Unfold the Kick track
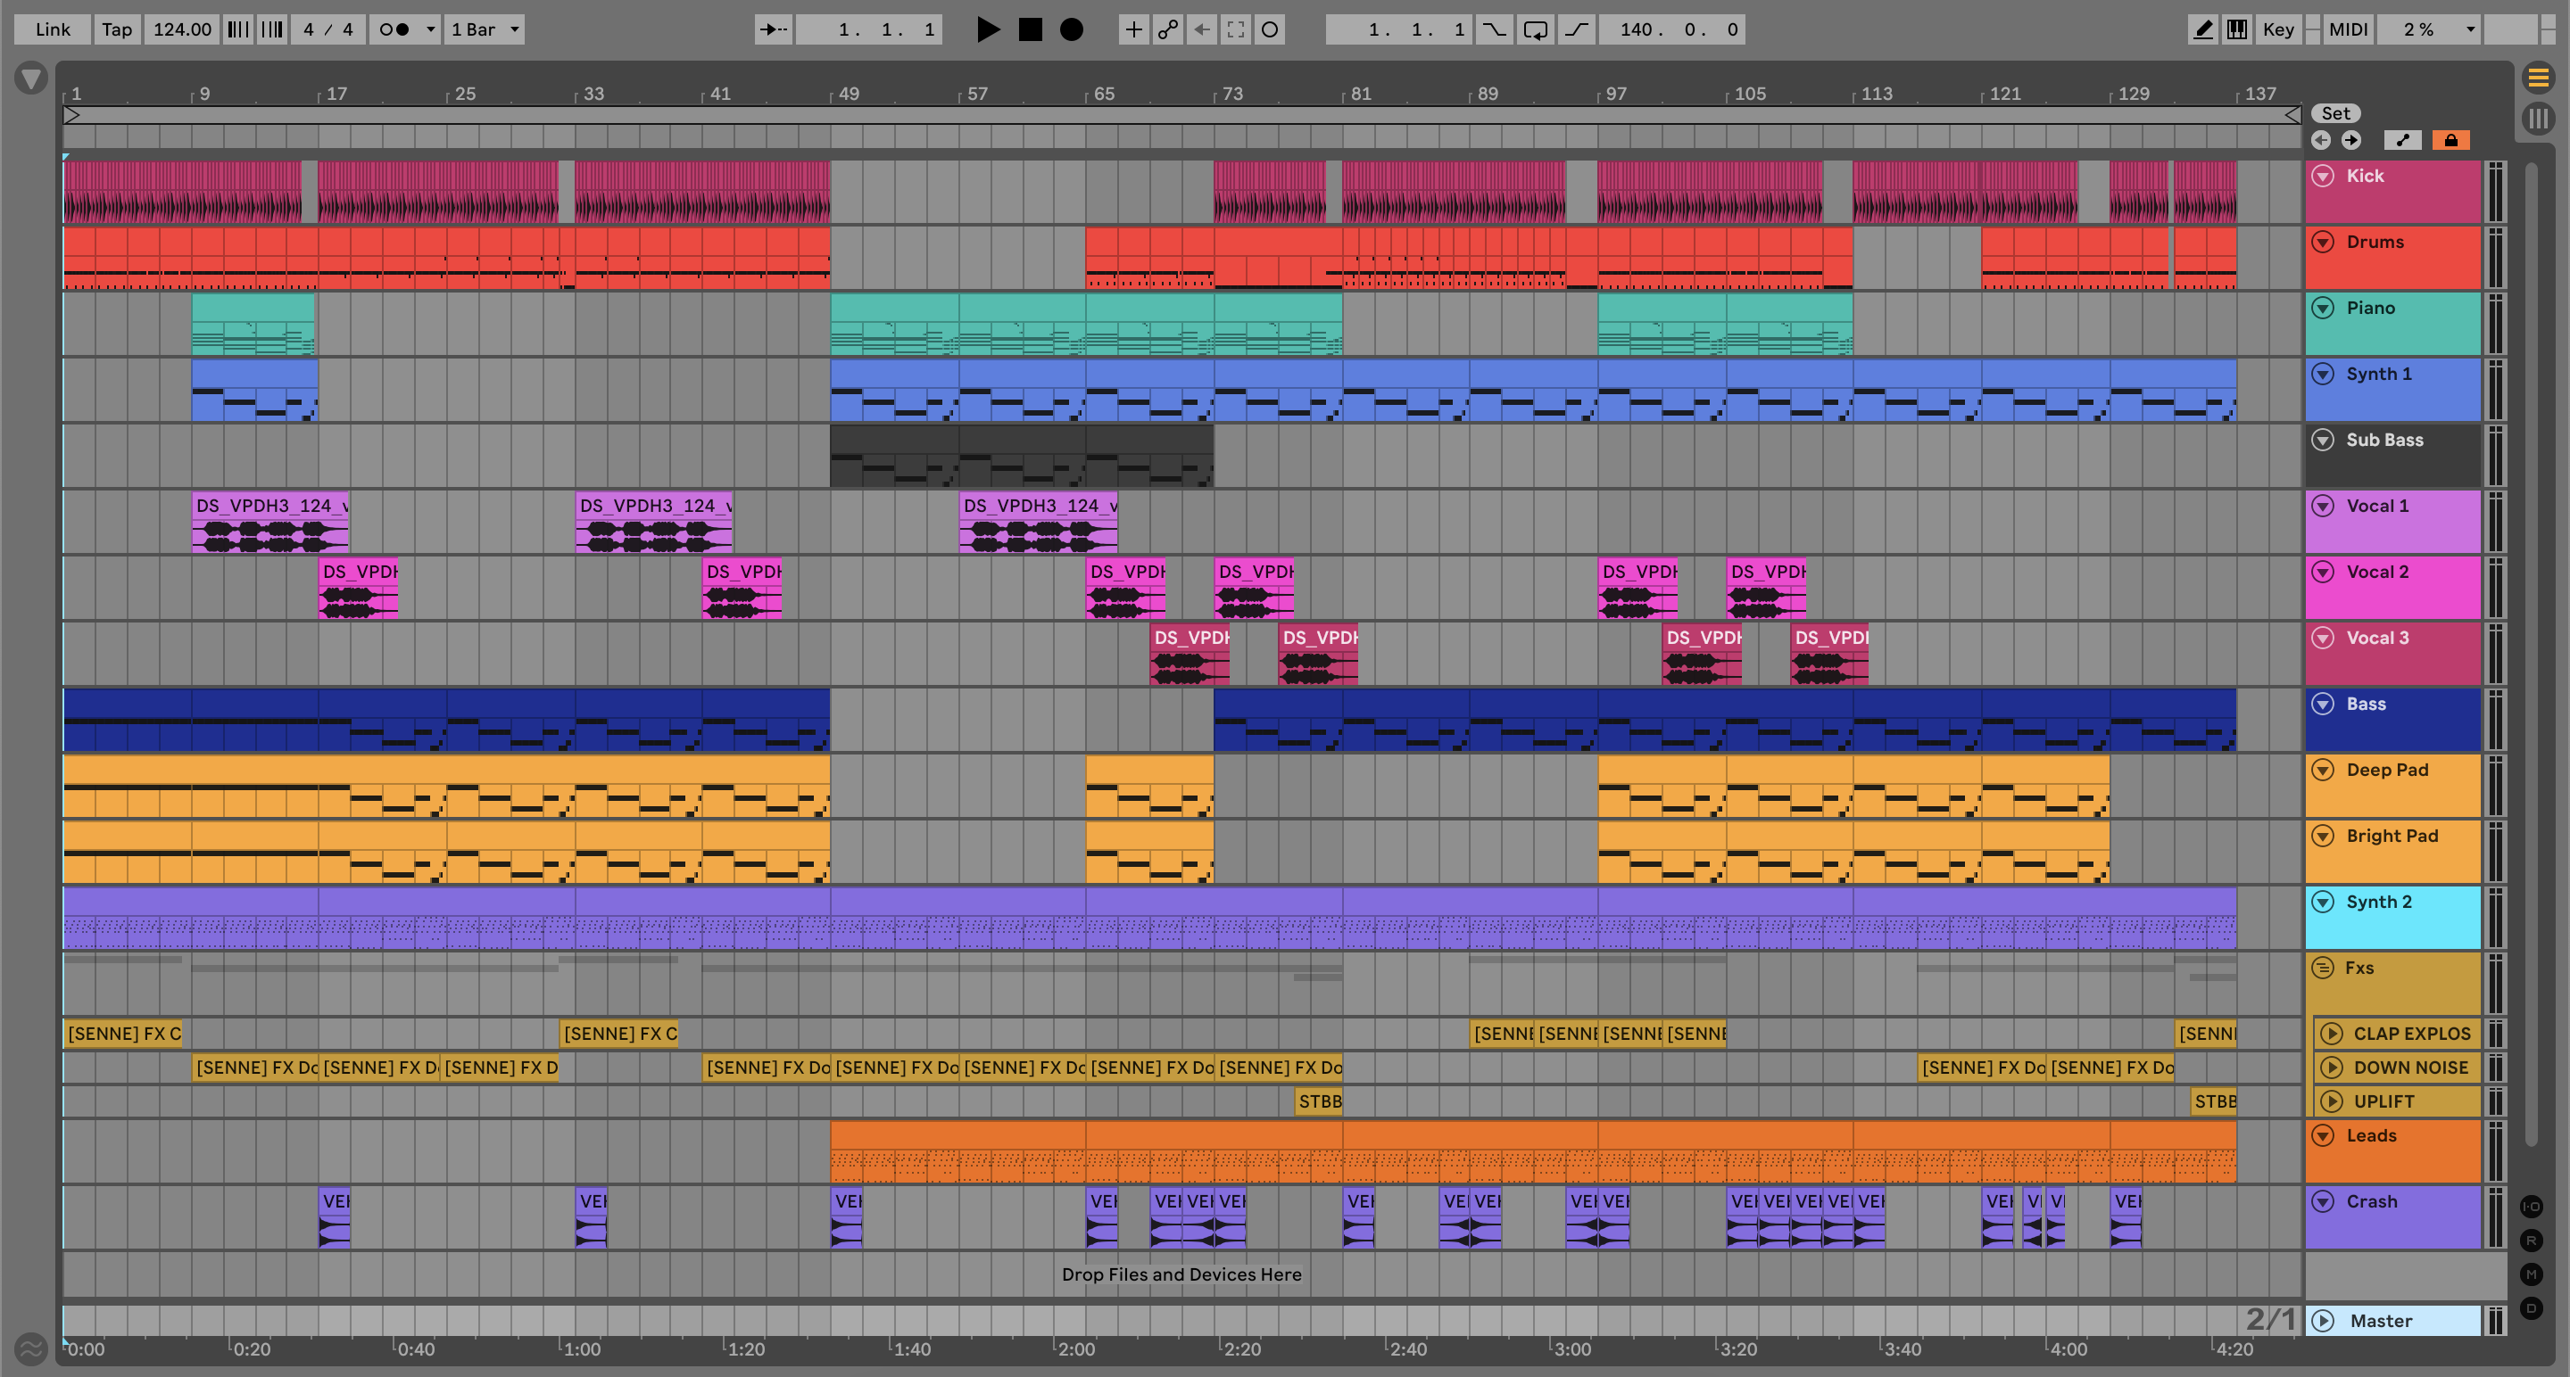 tap(2323, 177)
